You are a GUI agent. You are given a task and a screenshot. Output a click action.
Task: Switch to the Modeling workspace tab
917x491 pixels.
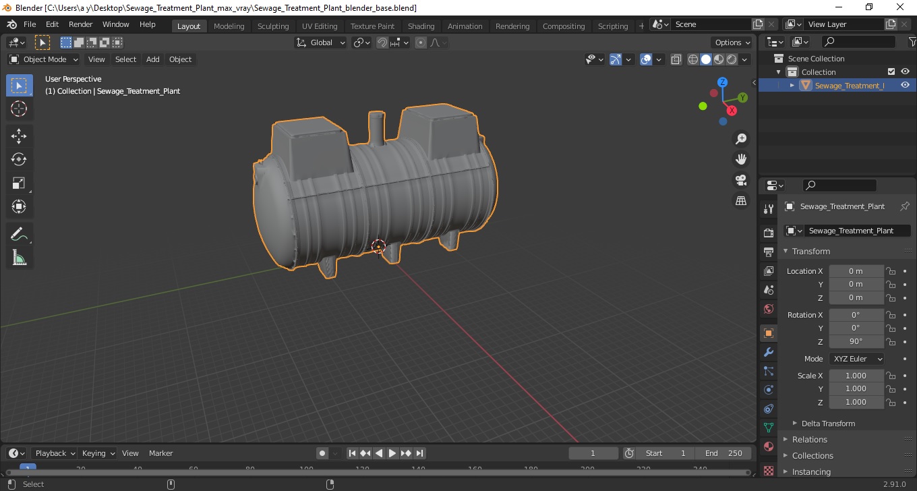coord(229,26)
